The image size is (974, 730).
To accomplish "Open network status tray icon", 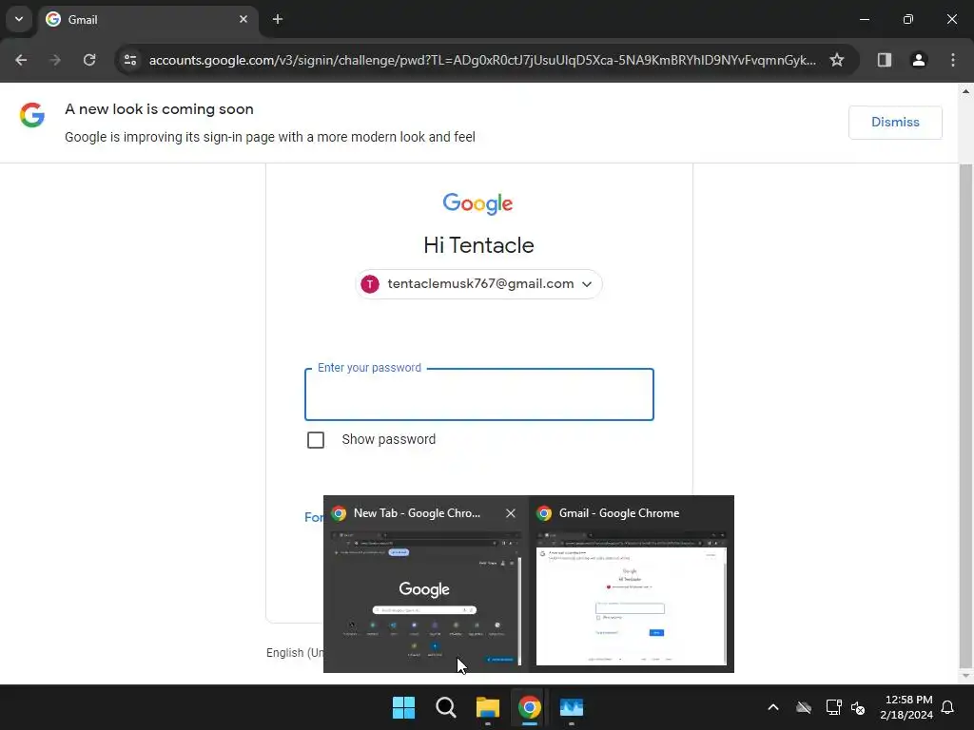I will click(833, 707).
